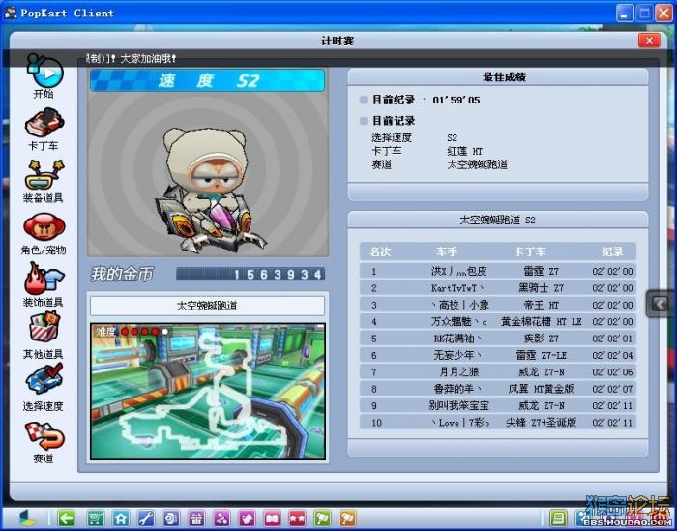
Task: Click the 我的金币 coin counter 1563934
Action: (250, 274)
